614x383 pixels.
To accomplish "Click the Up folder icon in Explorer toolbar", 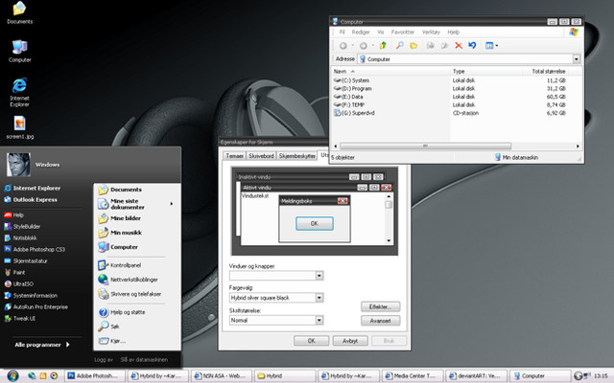I will (x=385, y=45).
